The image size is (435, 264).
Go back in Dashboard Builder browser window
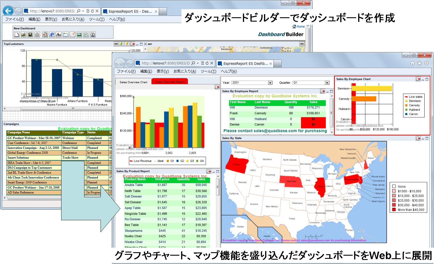point(8,11)
